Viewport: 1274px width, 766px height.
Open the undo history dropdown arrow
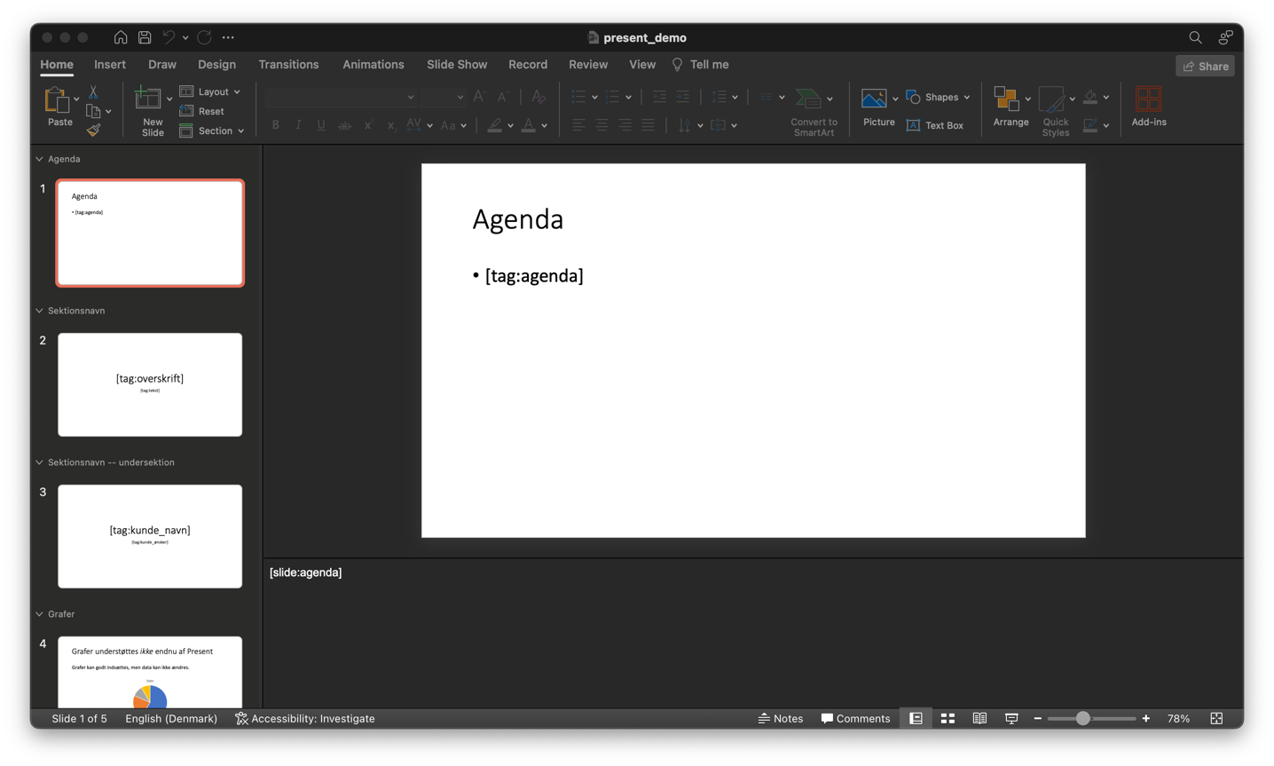coord(185,37)
